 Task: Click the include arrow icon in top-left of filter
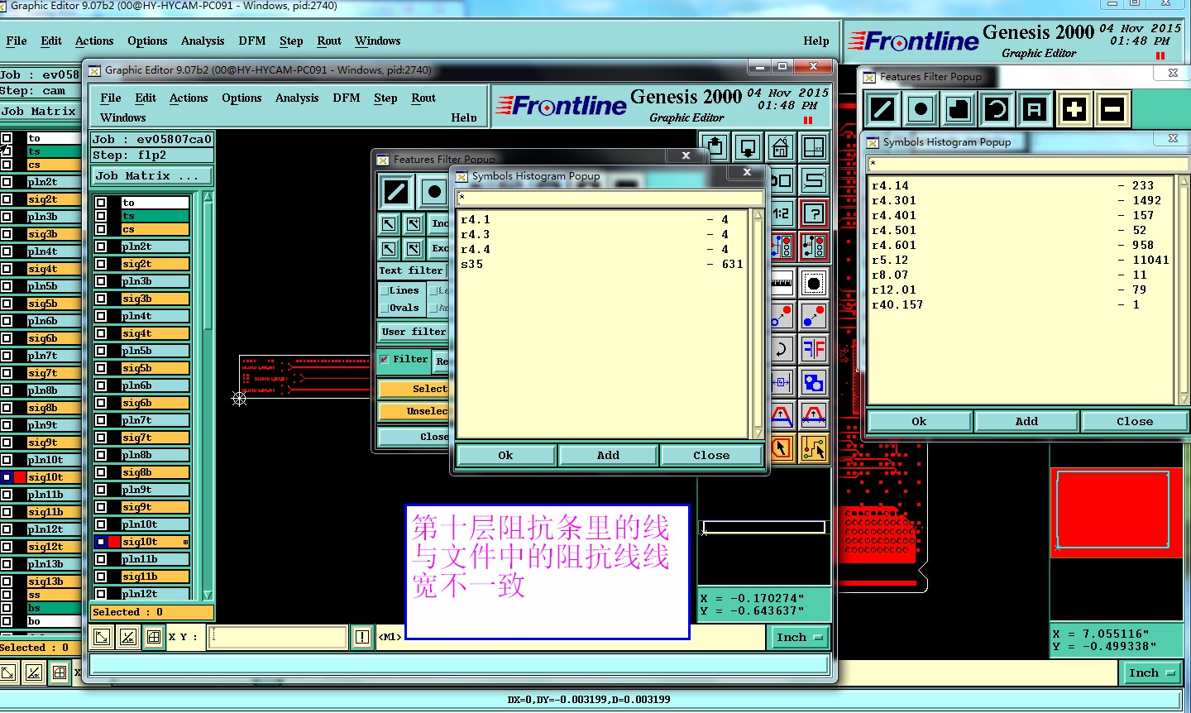389,224
